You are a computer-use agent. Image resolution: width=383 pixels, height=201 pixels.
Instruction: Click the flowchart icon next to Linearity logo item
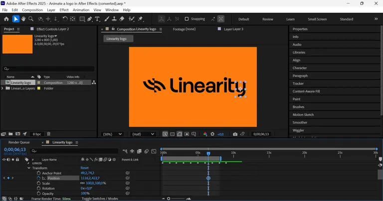point(94,83)
